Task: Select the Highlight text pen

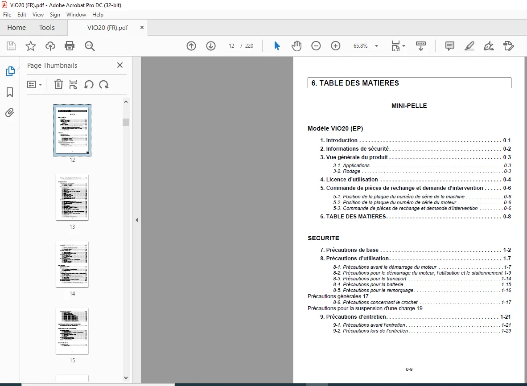Action: point(469,46)
